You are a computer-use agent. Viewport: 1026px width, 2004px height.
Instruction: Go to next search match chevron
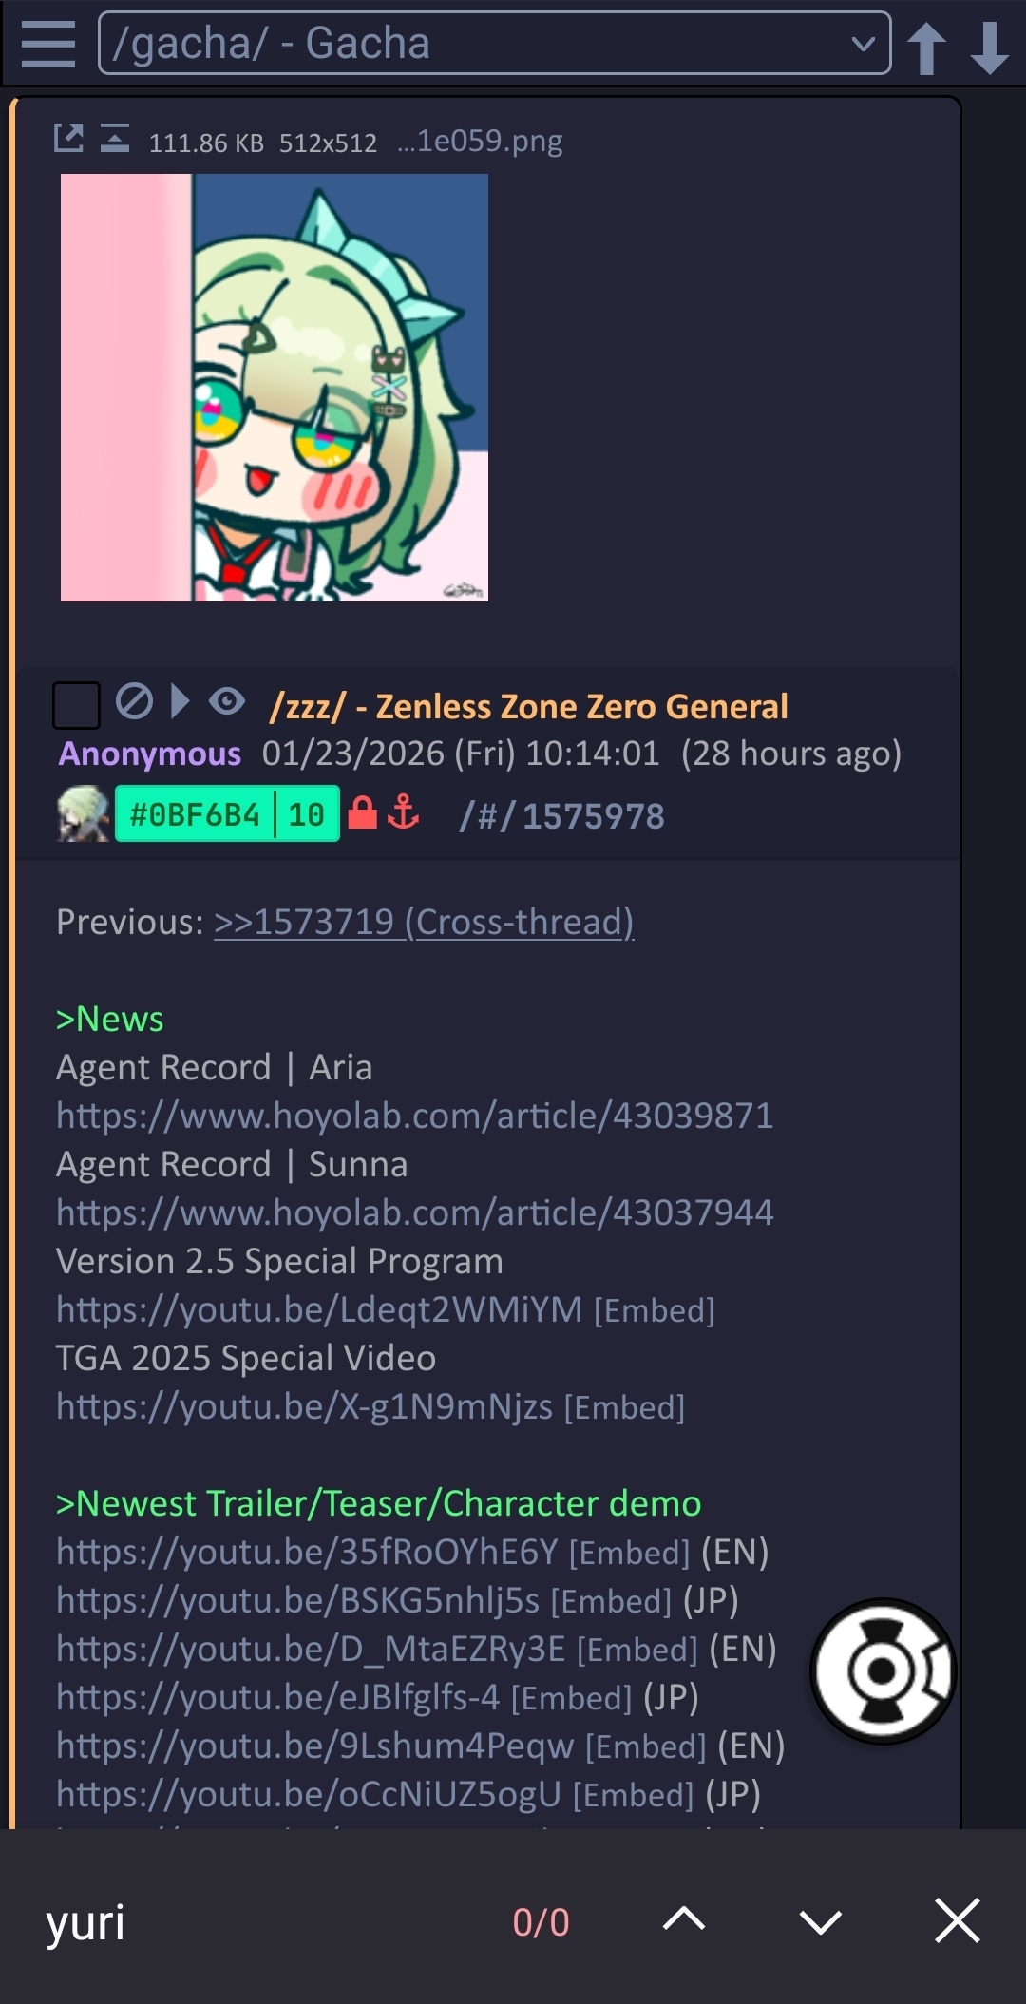click(x=821, y=1921)
